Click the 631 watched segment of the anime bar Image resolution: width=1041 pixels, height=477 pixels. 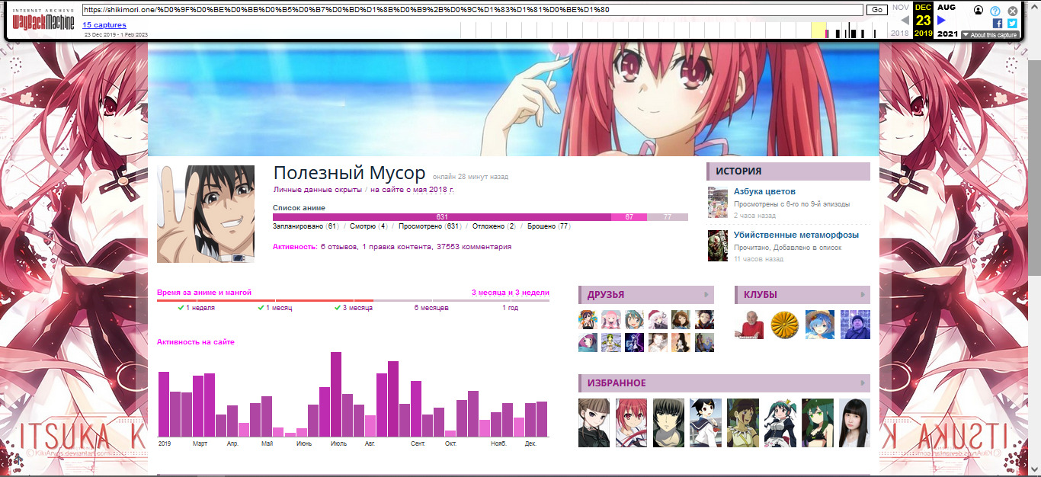pyautogui.click(x=442, y=217)
